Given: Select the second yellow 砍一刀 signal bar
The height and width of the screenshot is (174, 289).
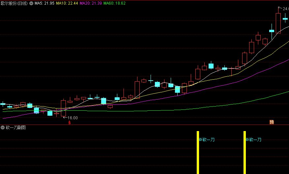Looking at the screenshot, I should [x=245, y=153].
